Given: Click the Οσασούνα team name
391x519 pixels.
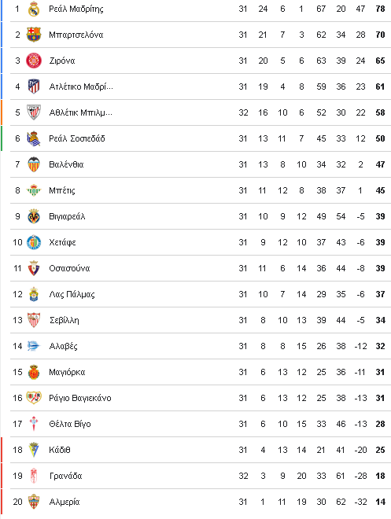Looking at the screenshot, I should click(69, 268).
